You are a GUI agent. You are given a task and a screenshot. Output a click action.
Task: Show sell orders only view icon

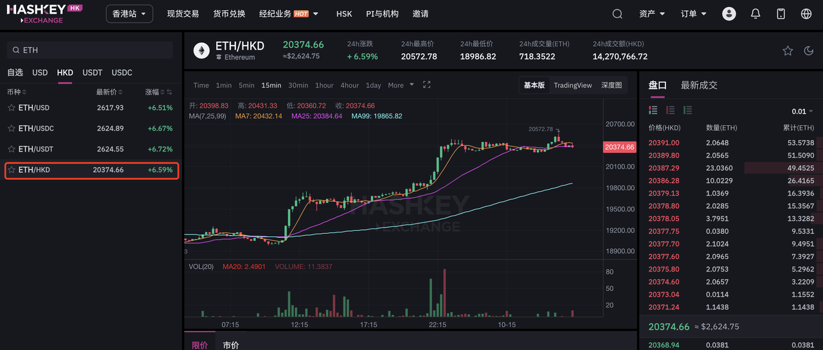[x=671, y=110]
